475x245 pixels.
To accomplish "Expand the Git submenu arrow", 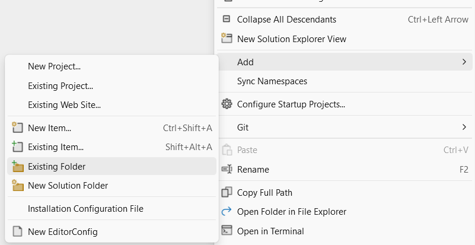I will (x=464, y=127).
